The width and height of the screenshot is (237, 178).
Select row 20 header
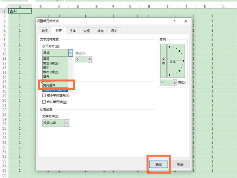[x=4, y=100]
